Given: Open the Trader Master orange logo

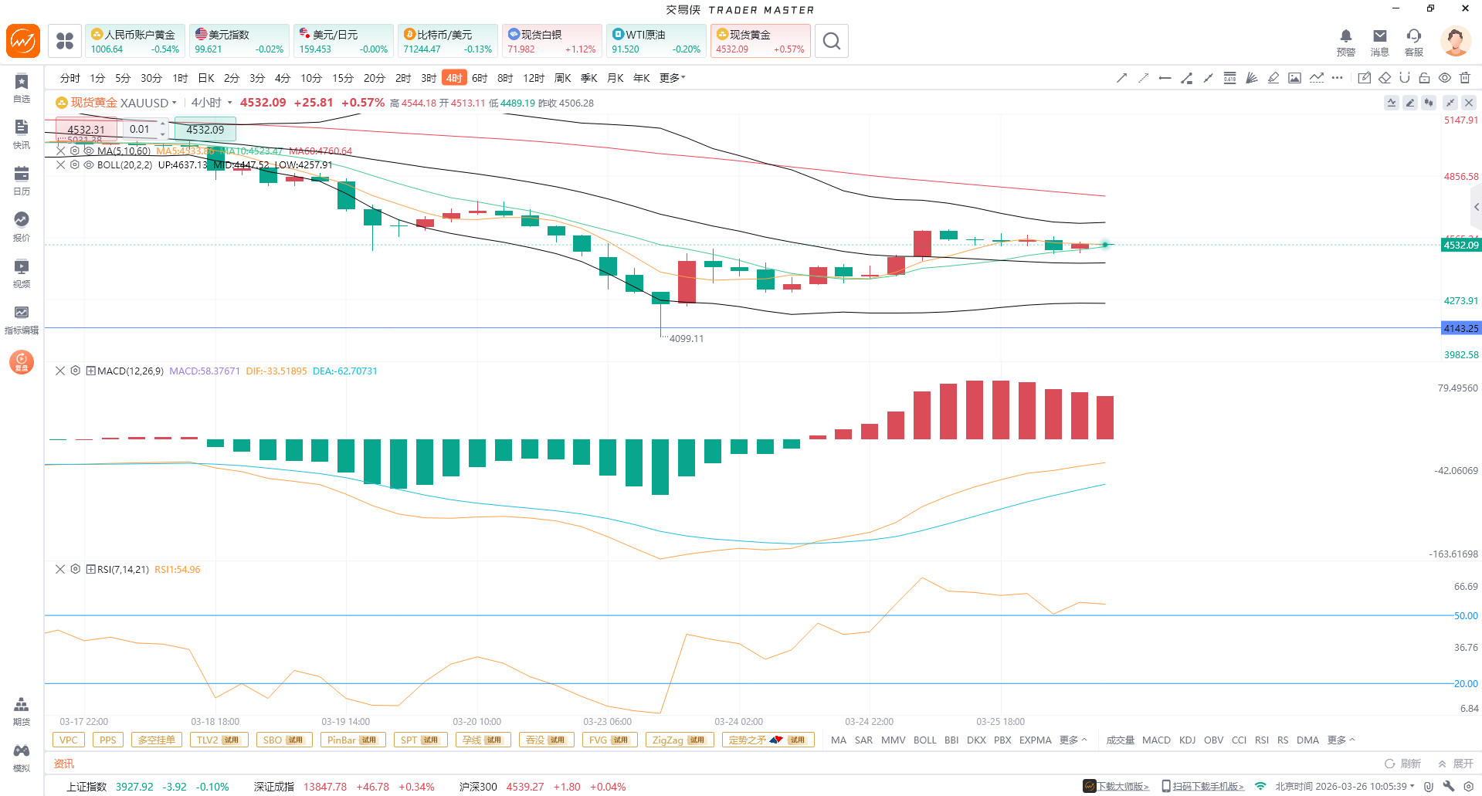Looking at the screenshot, I should [x=23, y=41].
